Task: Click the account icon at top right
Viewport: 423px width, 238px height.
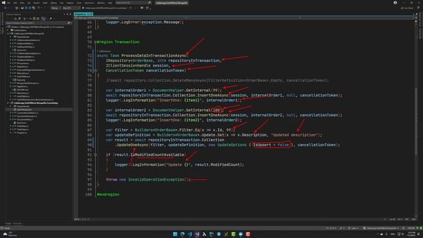Action: click(x=395, y=3)
